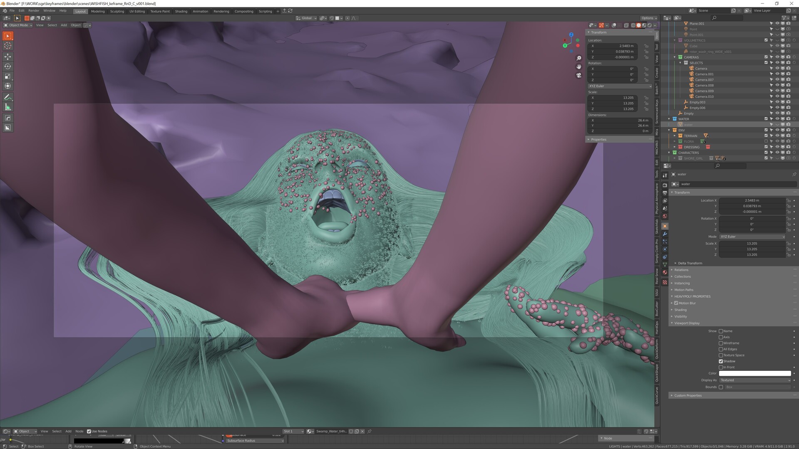Open Render properties tab
Screen dimensions: 799x449
pos(665,185)
